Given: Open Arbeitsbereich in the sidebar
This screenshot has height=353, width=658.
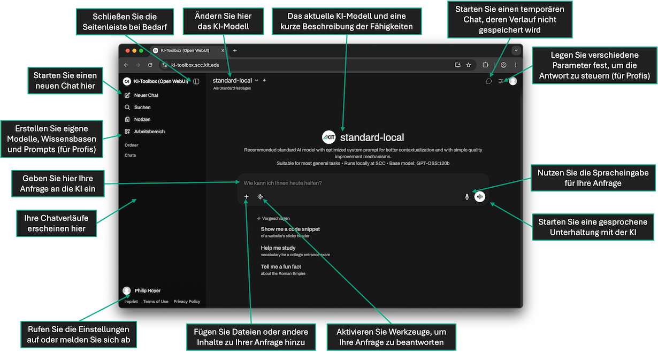Looking at the screenshot, I should [149, 132].
